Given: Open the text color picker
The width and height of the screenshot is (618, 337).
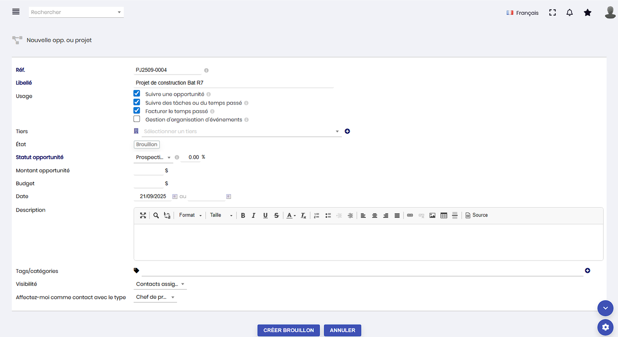Looking at the screenshot, I should point(291,215).
